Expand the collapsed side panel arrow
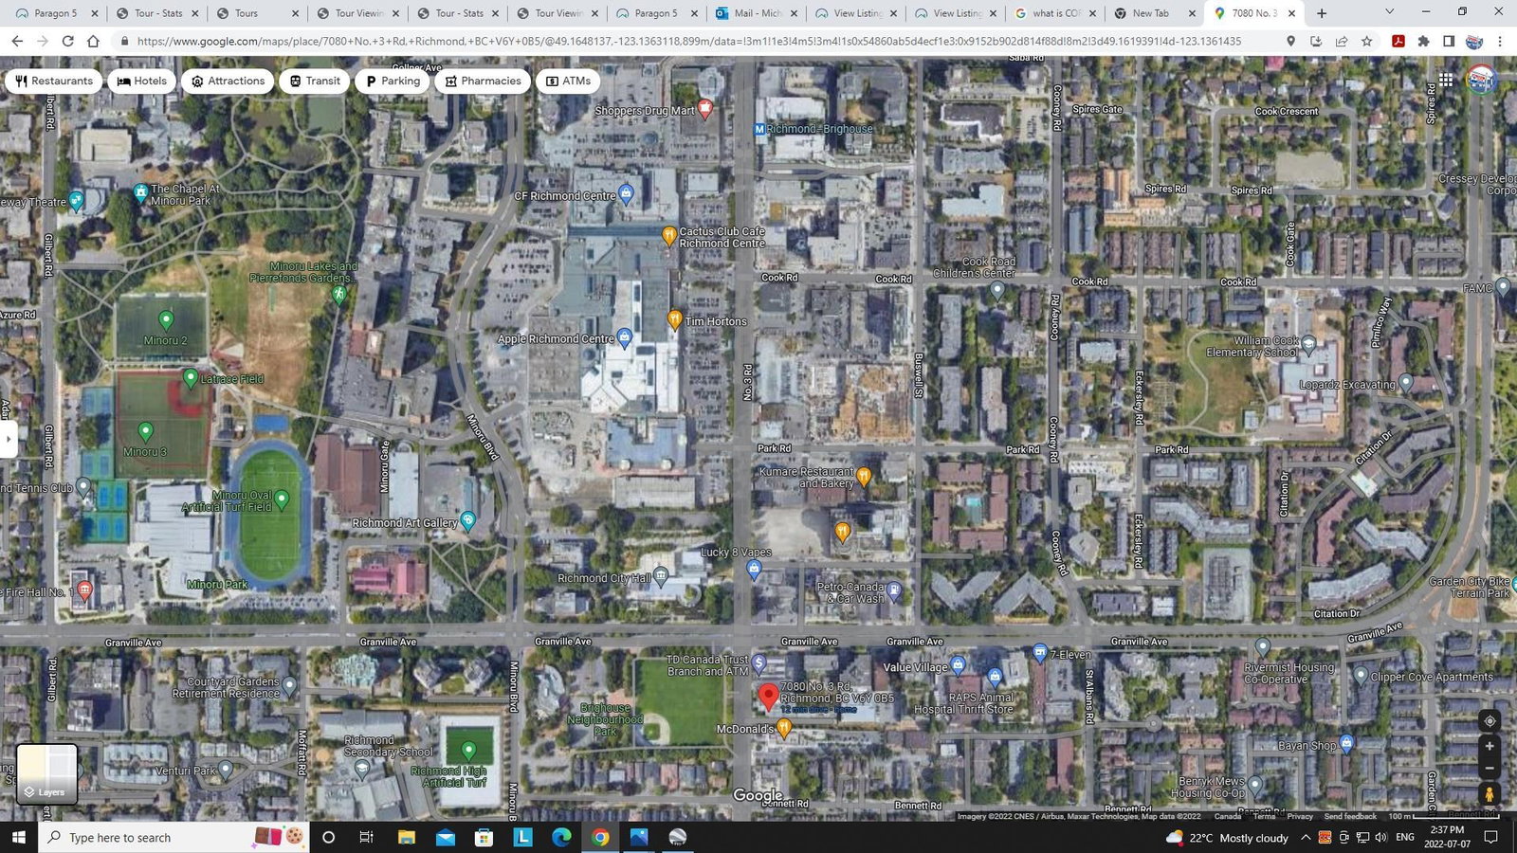Screen dimensions: 1517x853 pyautogui.click(x=9, y=439)
